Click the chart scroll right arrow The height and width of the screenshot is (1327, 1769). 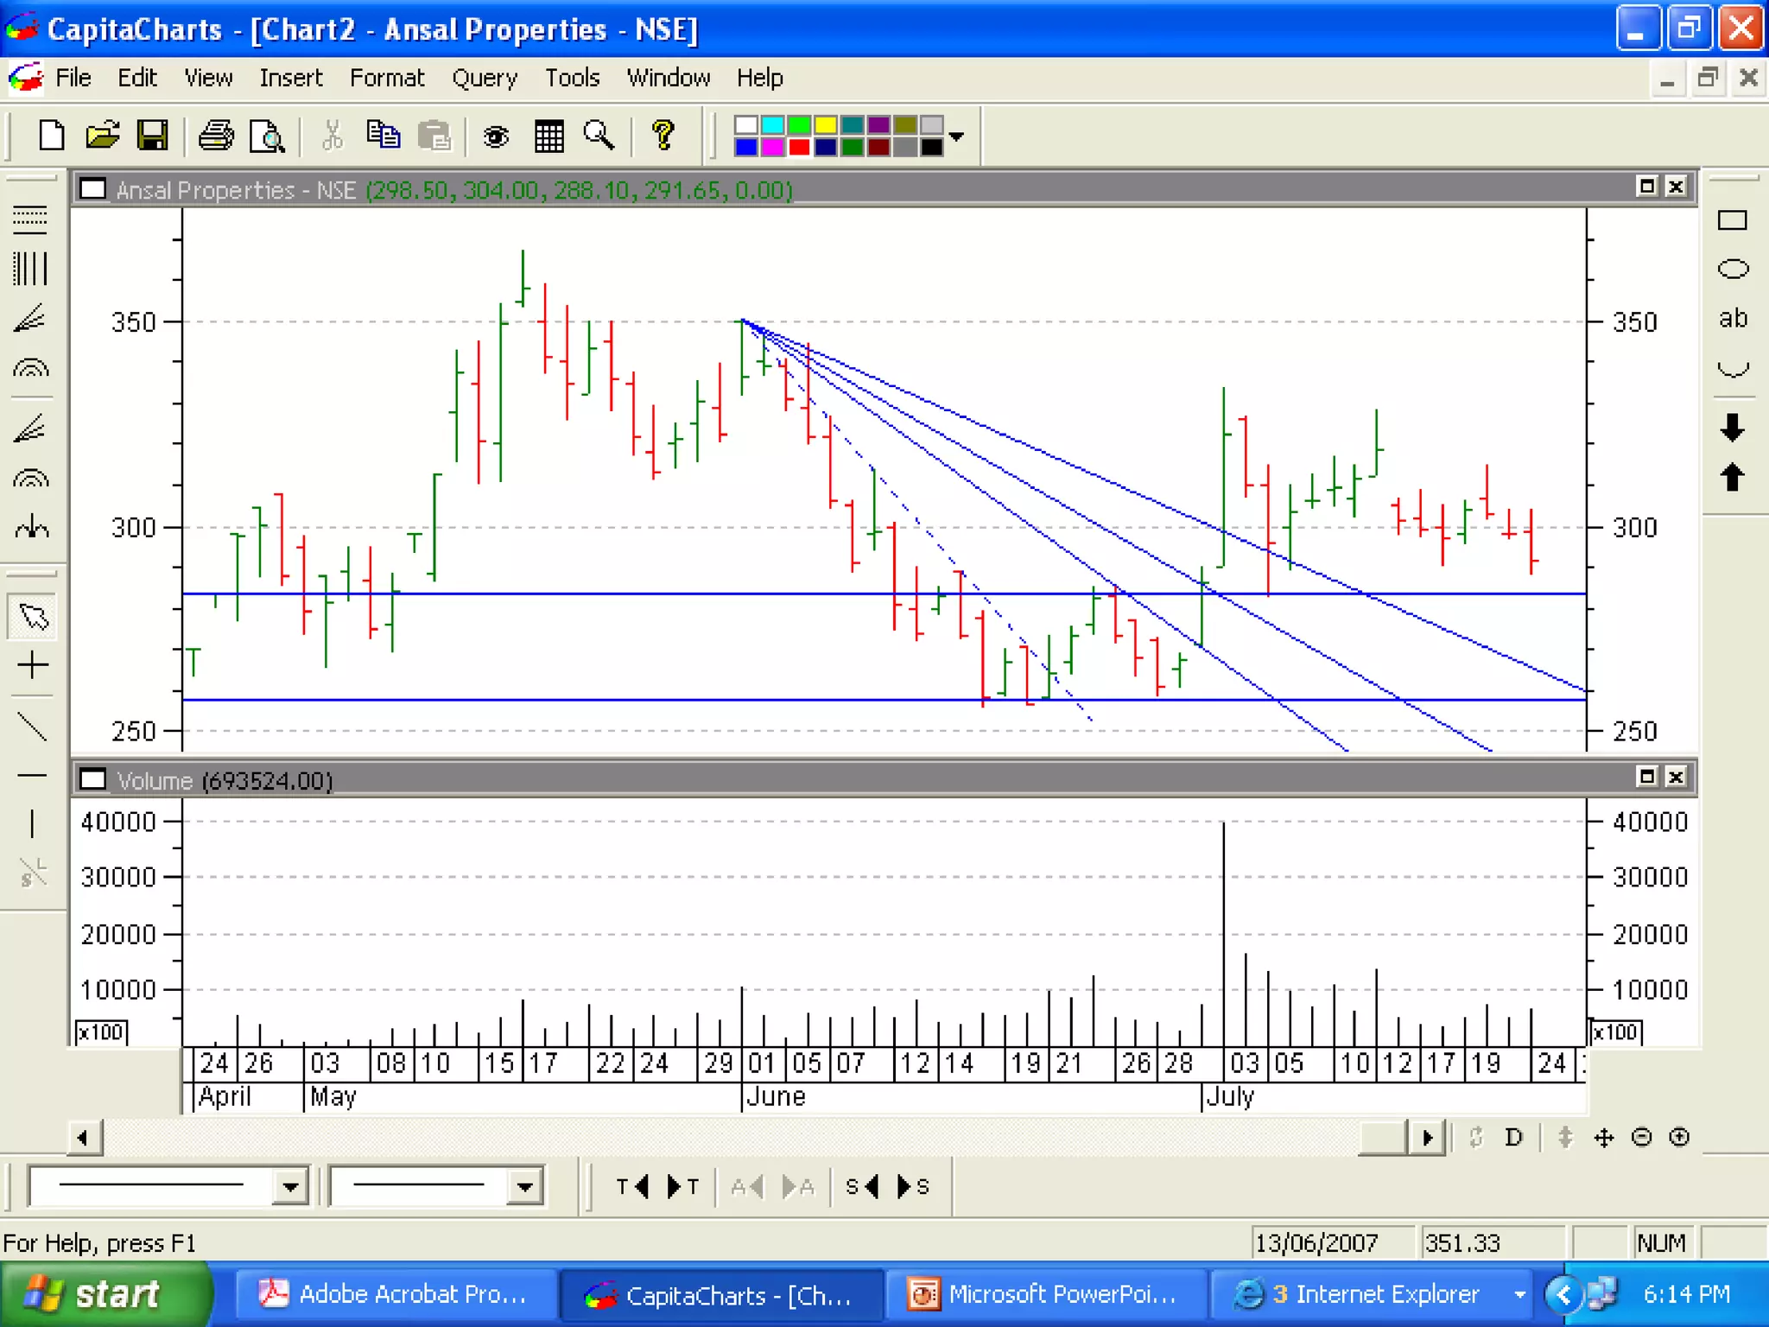point(1427,1138)
